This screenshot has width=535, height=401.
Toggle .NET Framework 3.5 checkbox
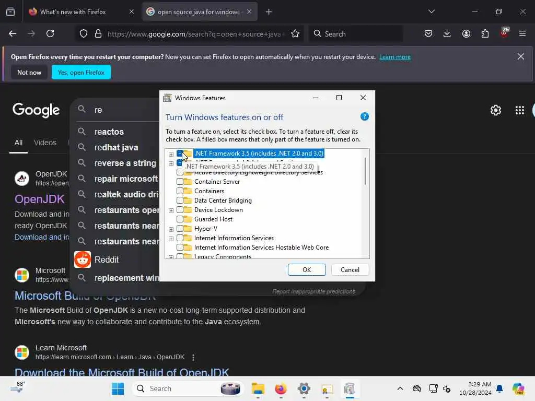(x=180, y=154)
